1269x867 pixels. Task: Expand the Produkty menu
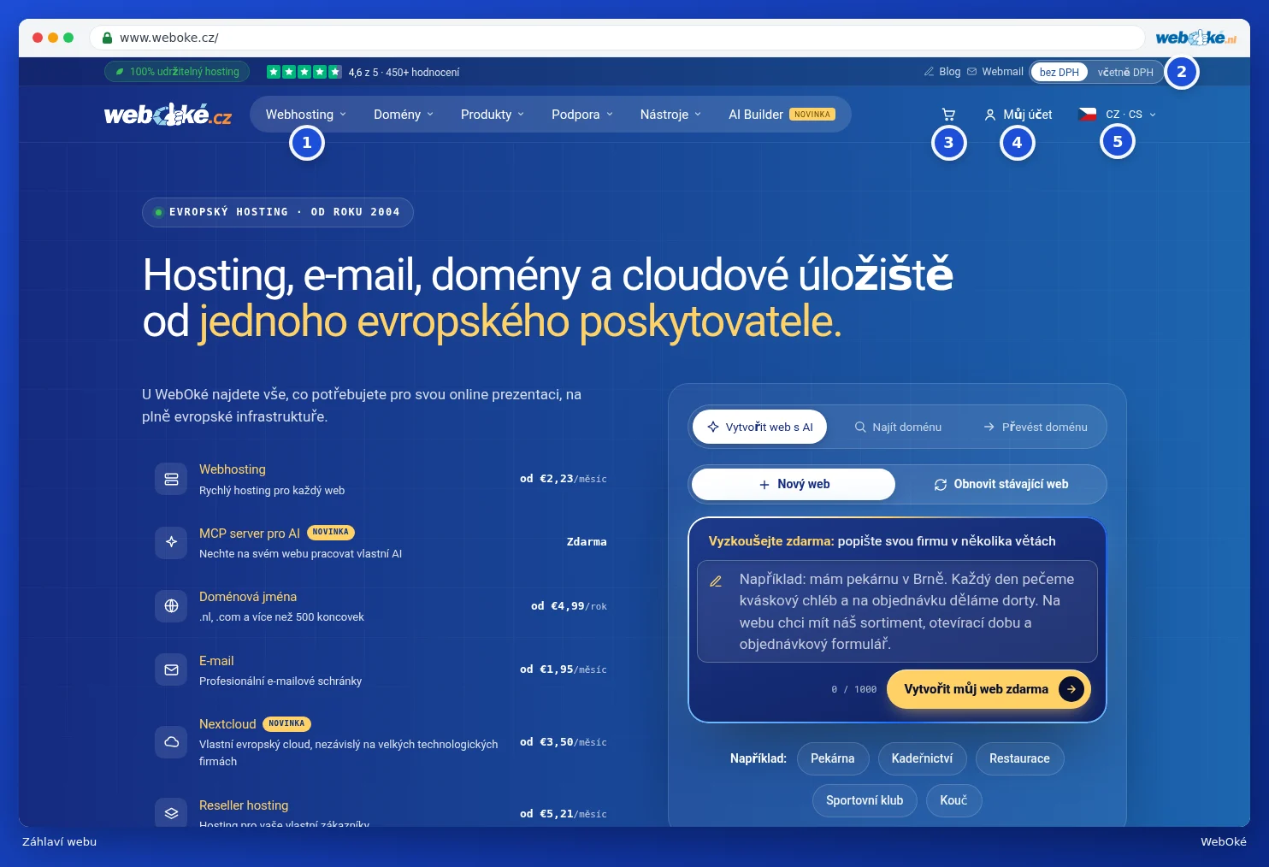click(x=492, y=115)
